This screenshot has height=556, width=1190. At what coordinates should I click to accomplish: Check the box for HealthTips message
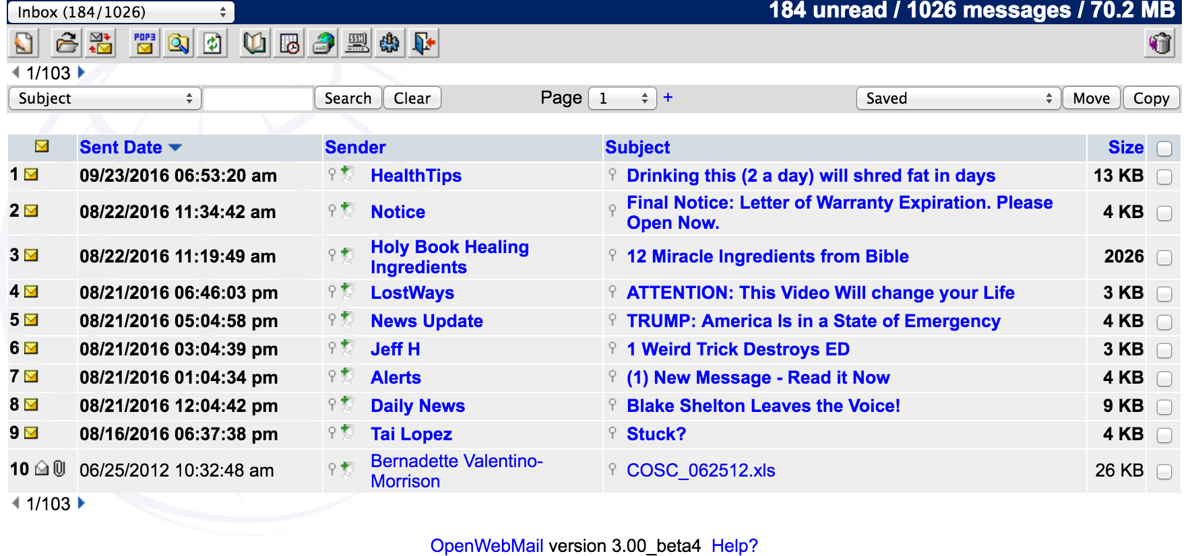pyautogui.click(x=1164, y=177)
